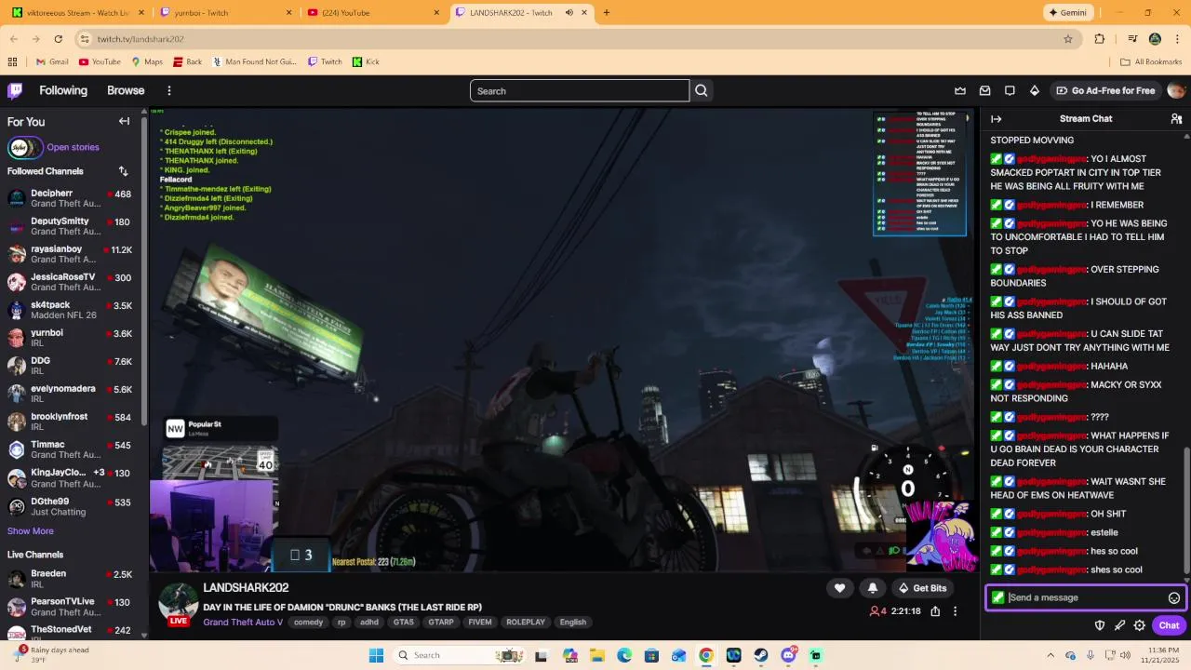Open the Kick bookmark
The height and width of the screenshot is (670, 1191).
[x=366, y=61]
